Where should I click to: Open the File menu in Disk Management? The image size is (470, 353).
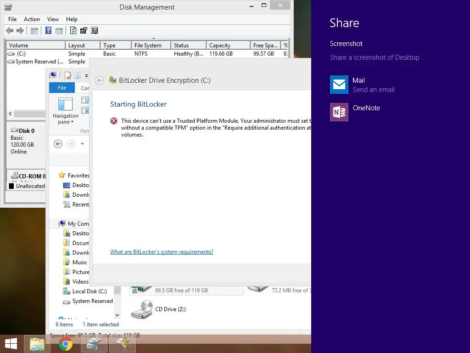(12, 19)
